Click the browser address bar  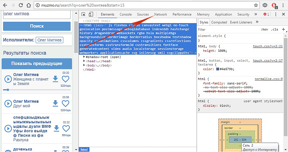pyautogui.click(x=147, y=5)
